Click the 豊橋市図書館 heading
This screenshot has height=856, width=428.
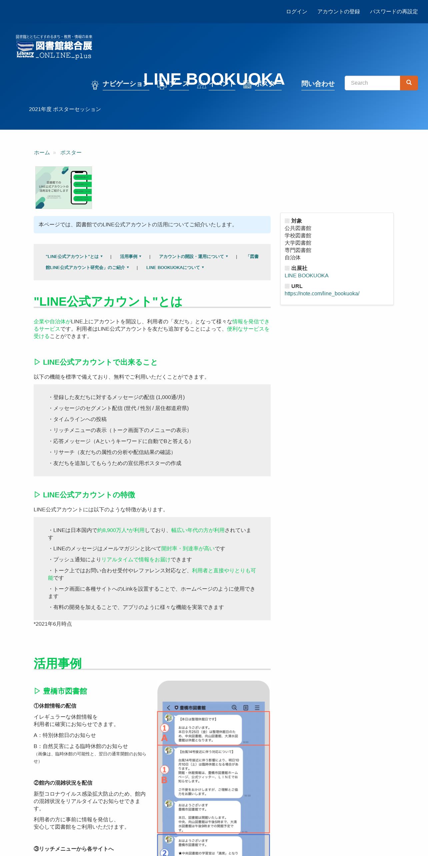60,691
